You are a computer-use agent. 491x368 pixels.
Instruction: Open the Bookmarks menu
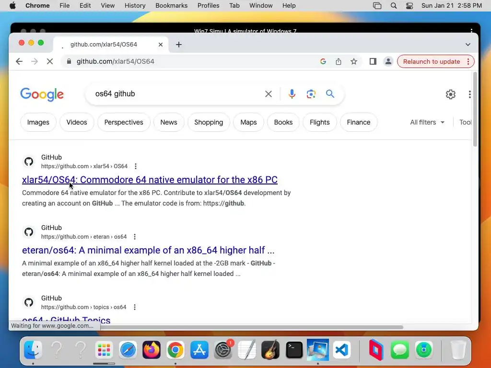click(171, 6)
